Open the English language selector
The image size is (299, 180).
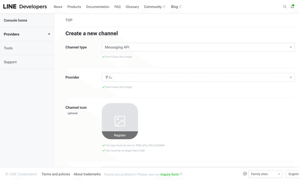[293, 174]
